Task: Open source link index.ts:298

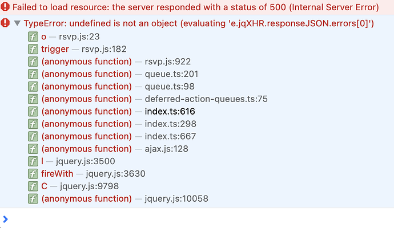Action: pos(170,124)
